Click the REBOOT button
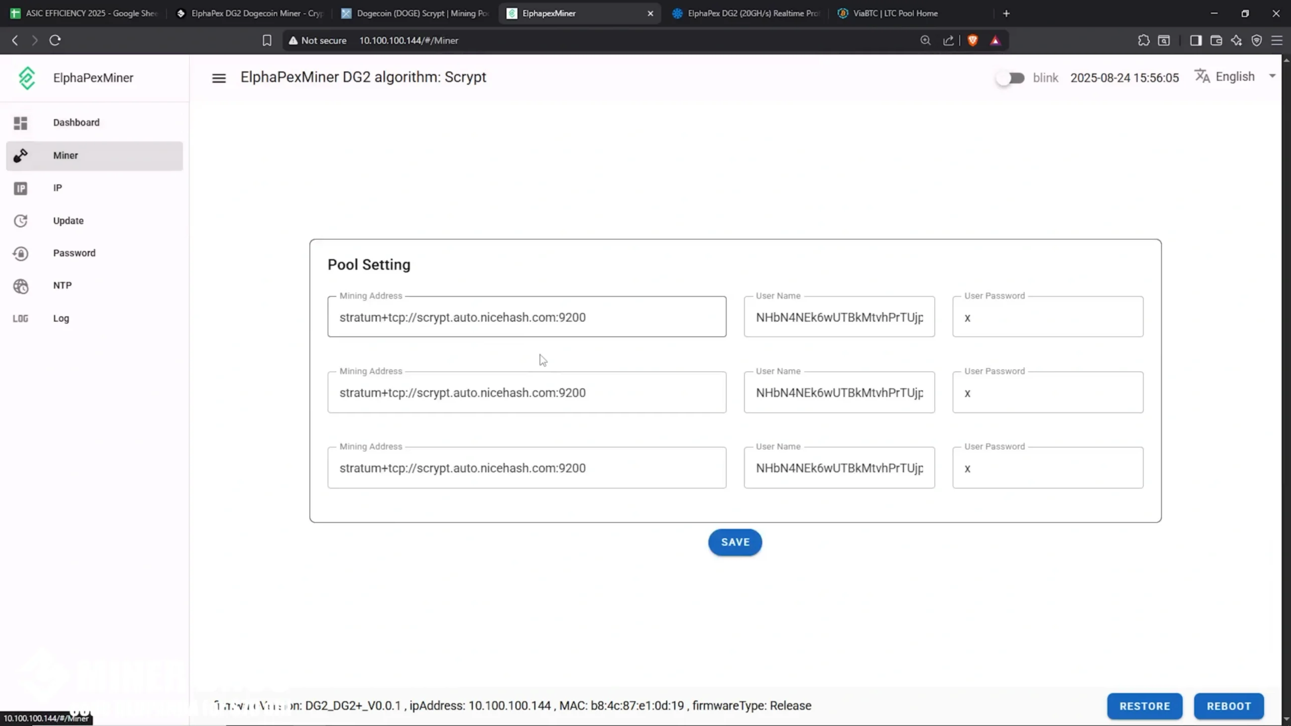 click(1229, 706)
